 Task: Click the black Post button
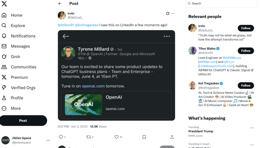pos(23,121)
